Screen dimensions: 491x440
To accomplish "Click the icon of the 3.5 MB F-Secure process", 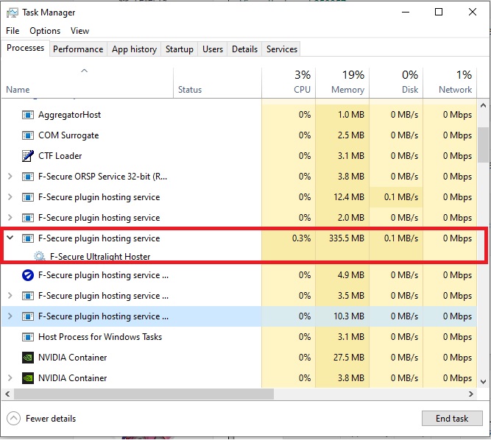I will (28, 296).
